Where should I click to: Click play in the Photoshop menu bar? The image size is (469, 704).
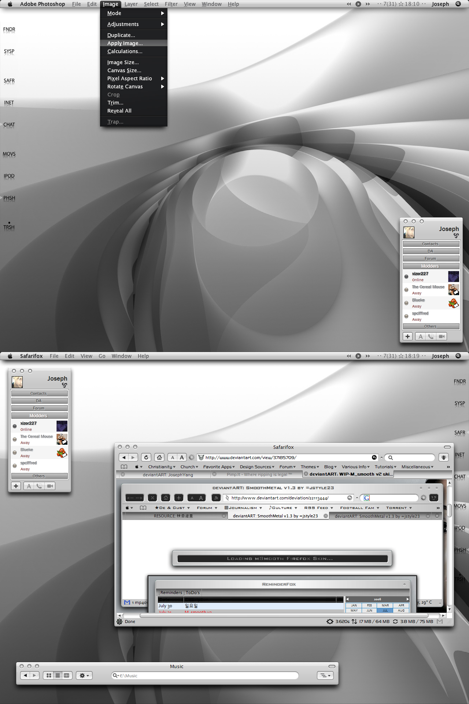(358, 4)
